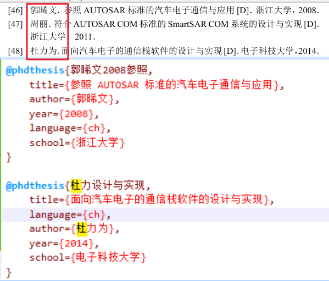This screenshot has width=329, height=281.
Task: Click 'SmartSAR COM' in reference 47
Action: (198, 24)
